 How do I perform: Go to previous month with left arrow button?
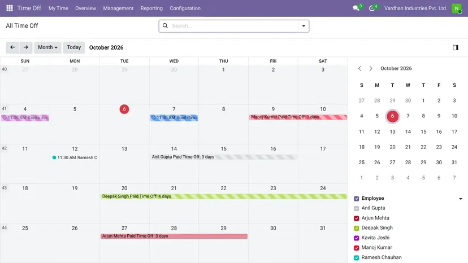[x=12, y=47]
